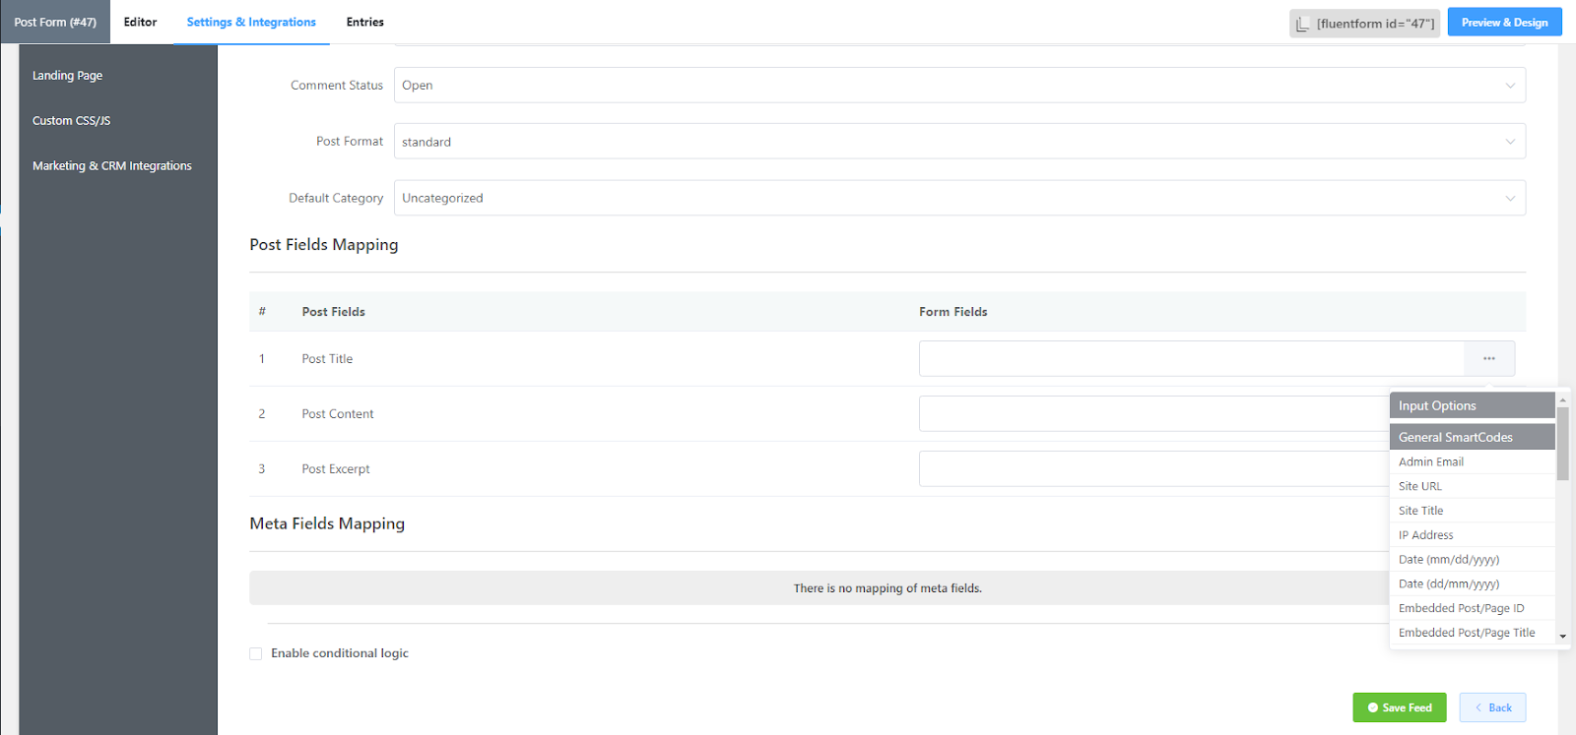
Task: Click the shortcode icon beside fluentform id
Action: (x=1302, y=24)
